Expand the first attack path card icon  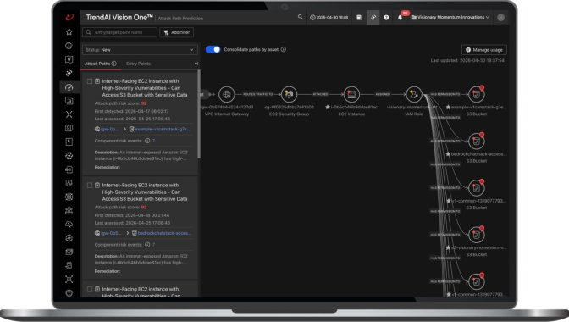tap(97, 81)
